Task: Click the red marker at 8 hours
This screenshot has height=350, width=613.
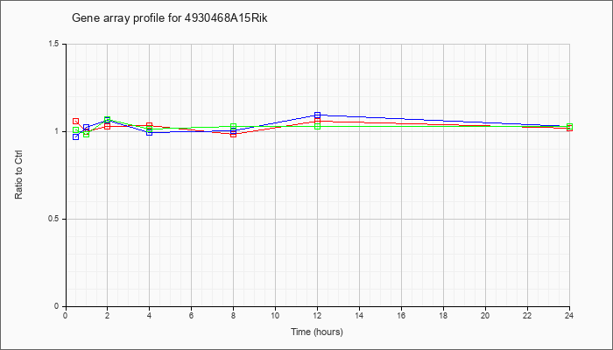Action: coord(234,135)
